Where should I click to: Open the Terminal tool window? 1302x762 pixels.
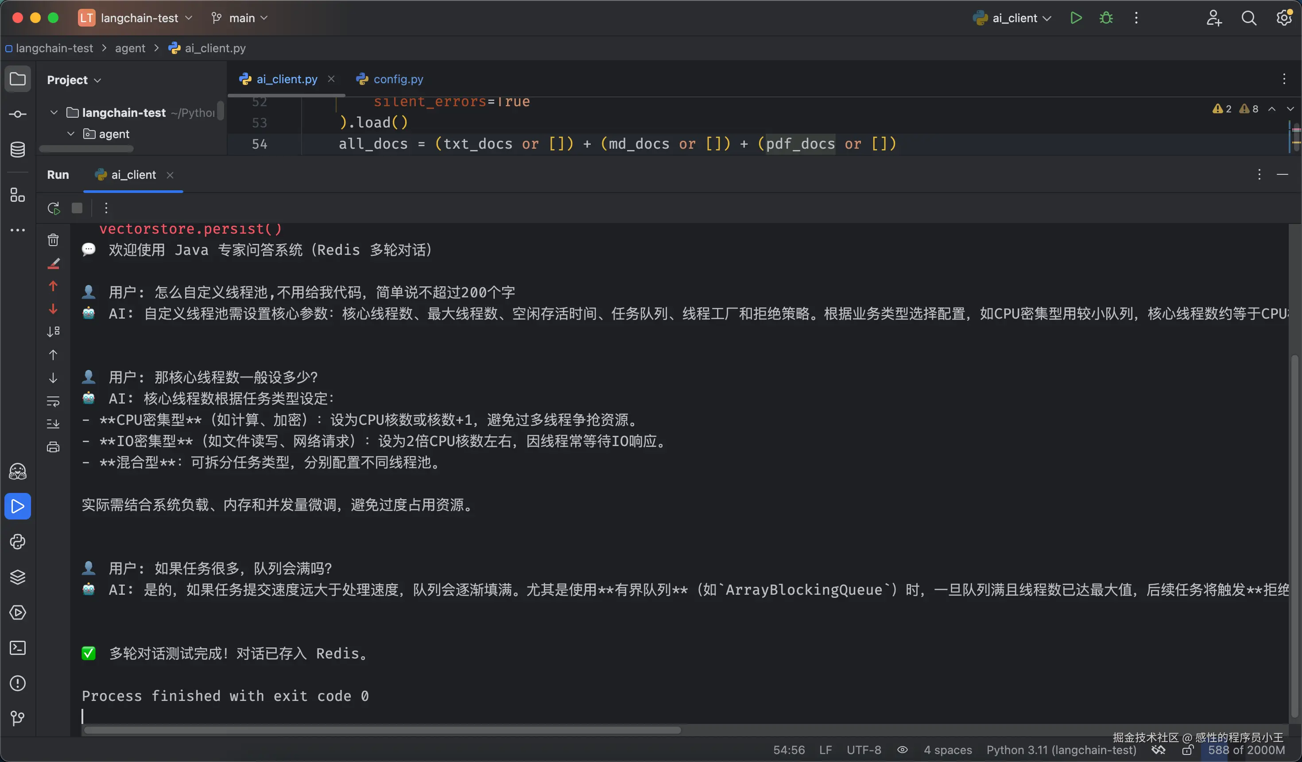coord(18,648)
